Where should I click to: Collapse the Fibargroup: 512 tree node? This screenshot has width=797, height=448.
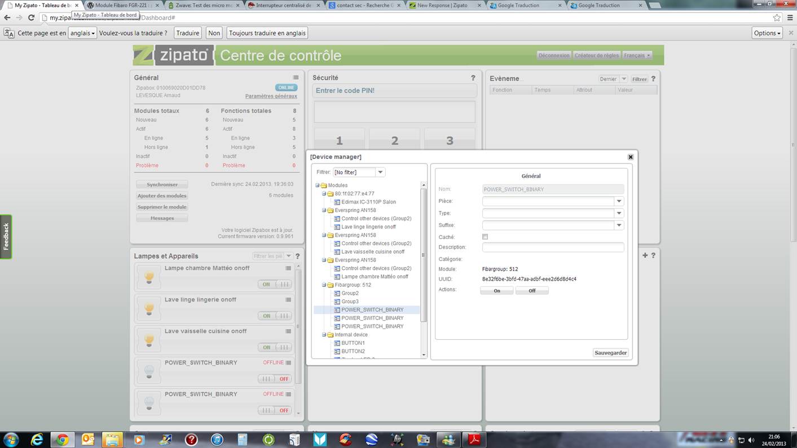324,285
